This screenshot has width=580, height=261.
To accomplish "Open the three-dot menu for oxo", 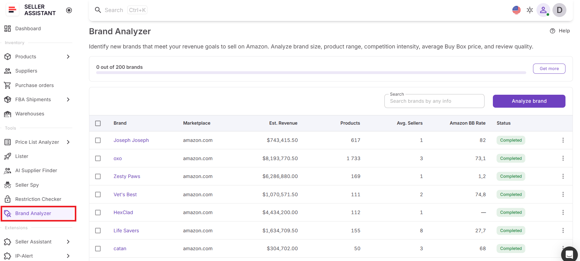I will 563,158.
